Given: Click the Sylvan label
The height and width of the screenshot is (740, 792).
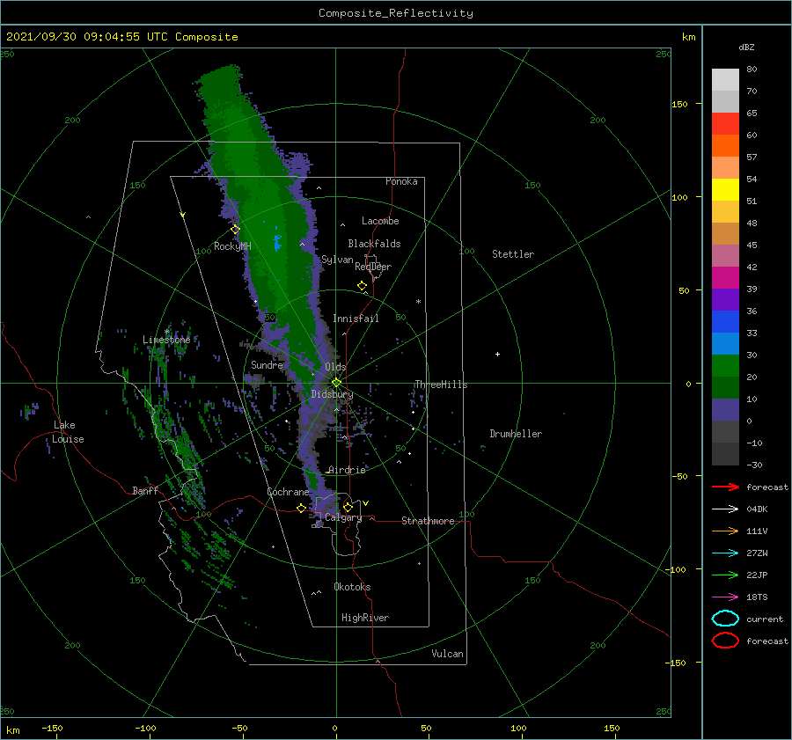Looking at the screenshot, I should [337, 260].
